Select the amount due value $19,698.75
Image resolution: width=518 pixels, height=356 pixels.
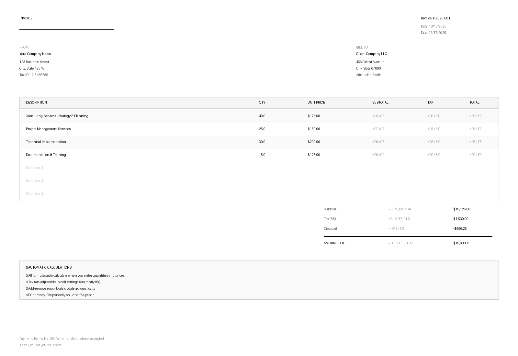coord(462,243)
